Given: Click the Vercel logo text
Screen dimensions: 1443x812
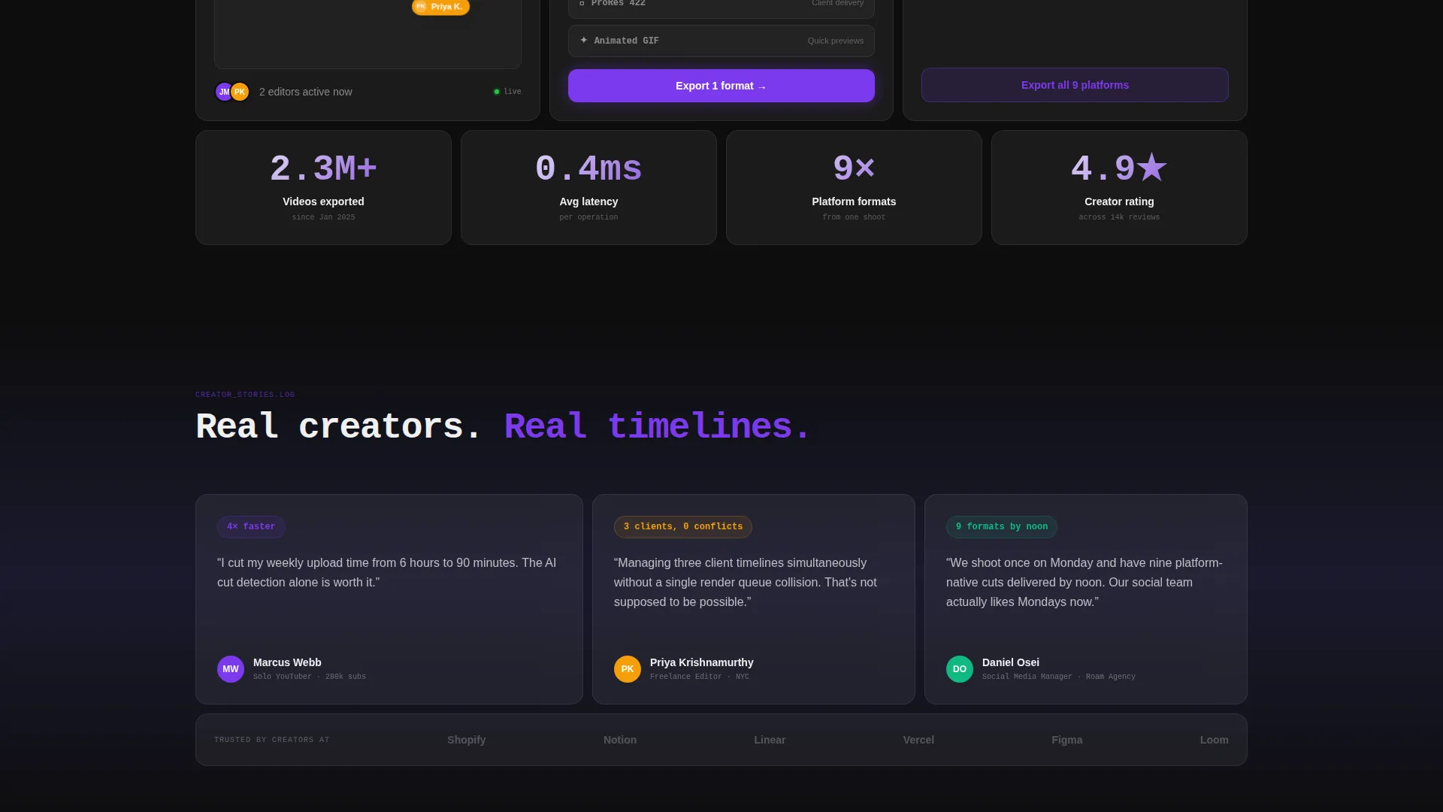Looking at the screenshot, I should (918, 740).
